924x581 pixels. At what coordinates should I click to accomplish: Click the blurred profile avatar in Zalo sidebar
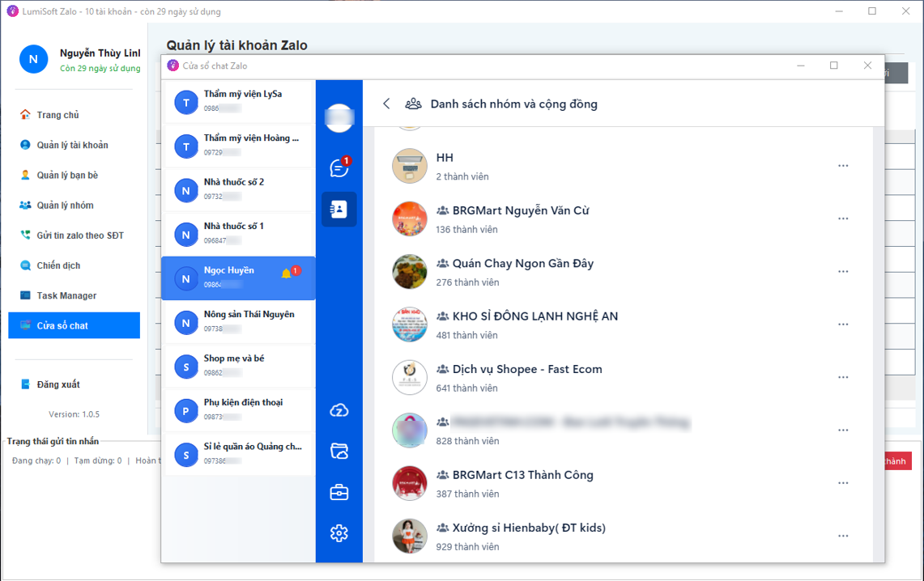(x=339, y=117)
